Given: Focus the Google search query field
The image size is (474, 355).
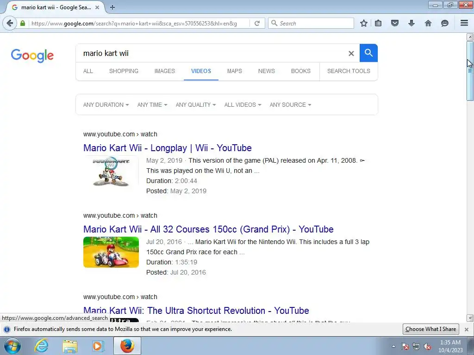Looking at the screenshot, I should click(x=212, y=54).
